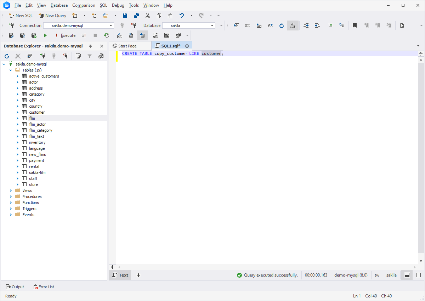Click the Cut scissors icon
This screenshot has height=301, width=425.
click(x=148, y=16)
